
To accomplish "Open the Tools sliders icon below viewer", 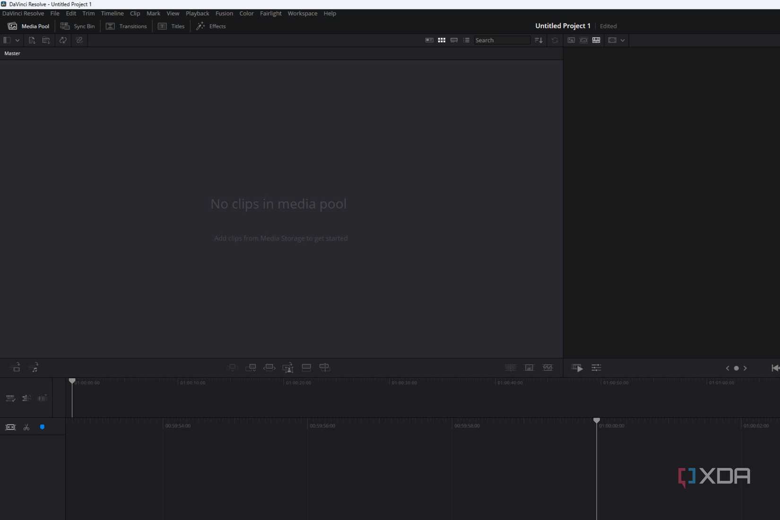I will (x=596, y=368).
